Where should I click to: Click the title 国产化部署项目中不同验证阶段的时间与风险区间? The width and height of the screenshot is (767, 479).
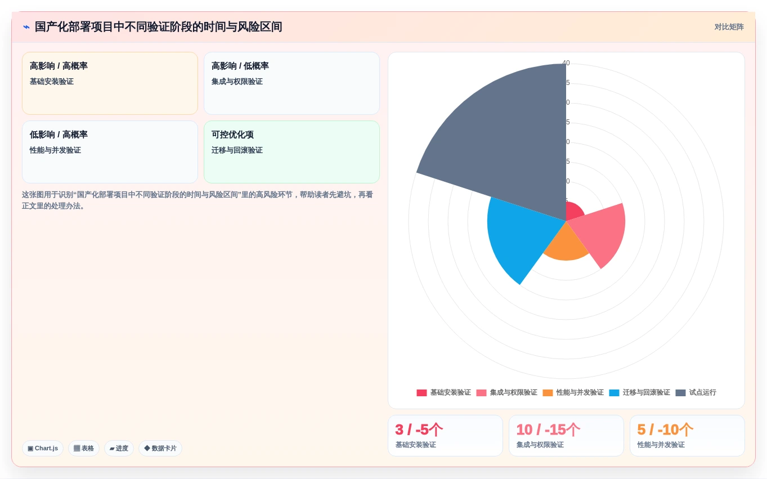tap(158, 27)
